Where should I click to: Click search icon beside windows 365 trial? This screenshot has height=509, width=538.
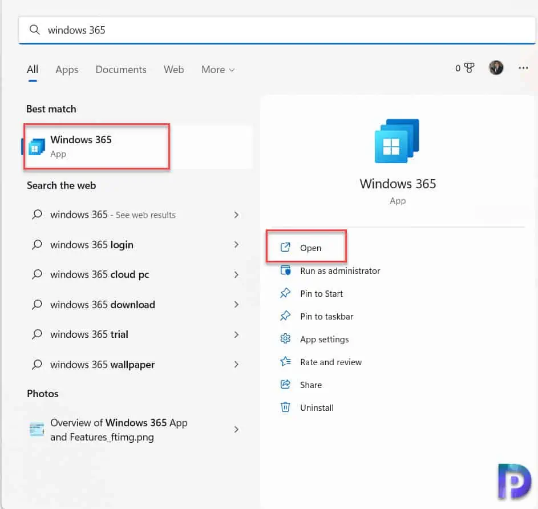(x=37, y=334)
